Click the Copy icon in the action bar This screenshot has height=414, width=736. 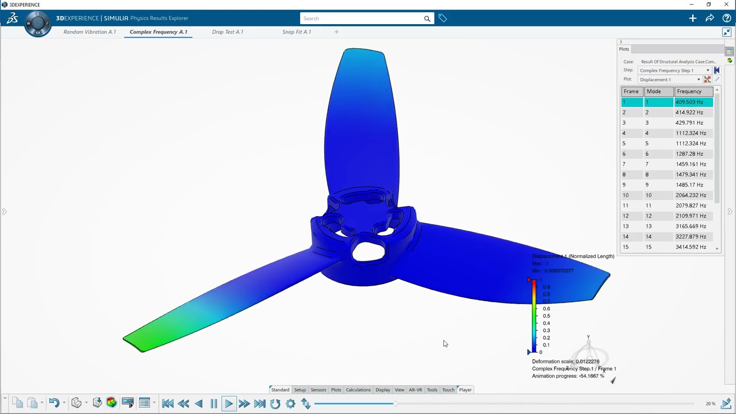pyautogui.click(x=17, y=403)
